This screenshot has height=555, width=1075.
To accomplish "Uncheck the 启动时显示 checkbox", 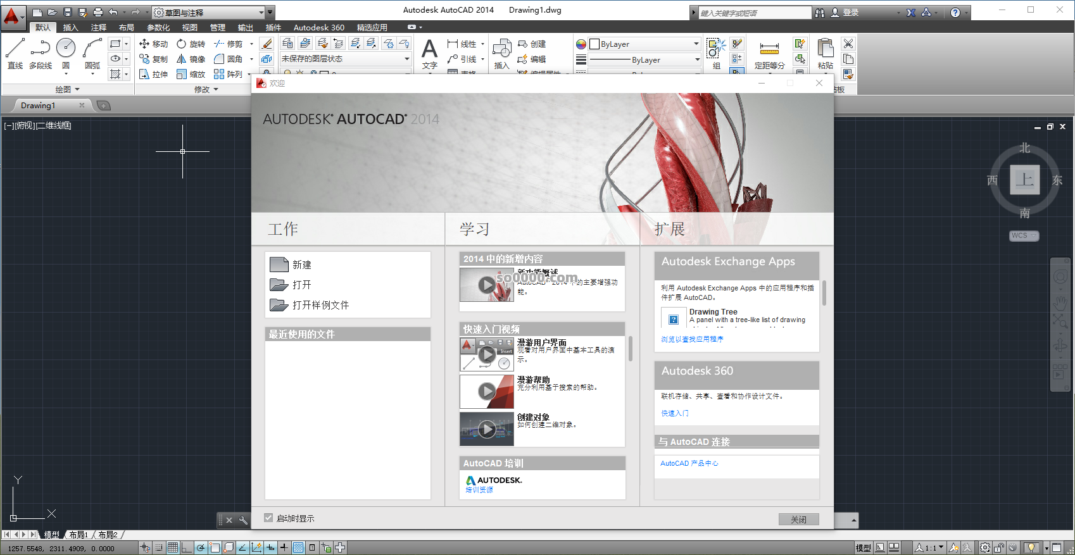I will click(268, 518).
